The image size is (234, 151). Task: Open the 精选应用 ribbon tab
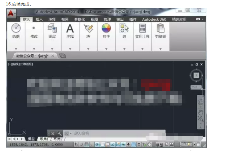pyautogui.click(x=179, y=19)
